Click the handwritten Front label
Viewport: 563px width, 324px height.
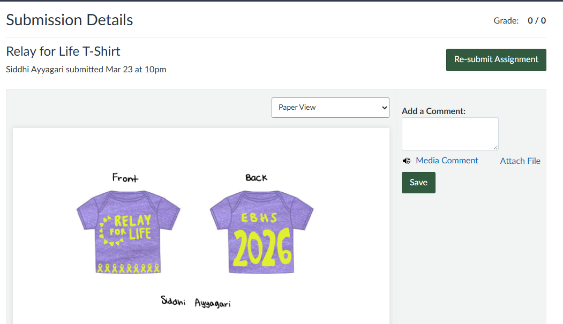(125, 177)
